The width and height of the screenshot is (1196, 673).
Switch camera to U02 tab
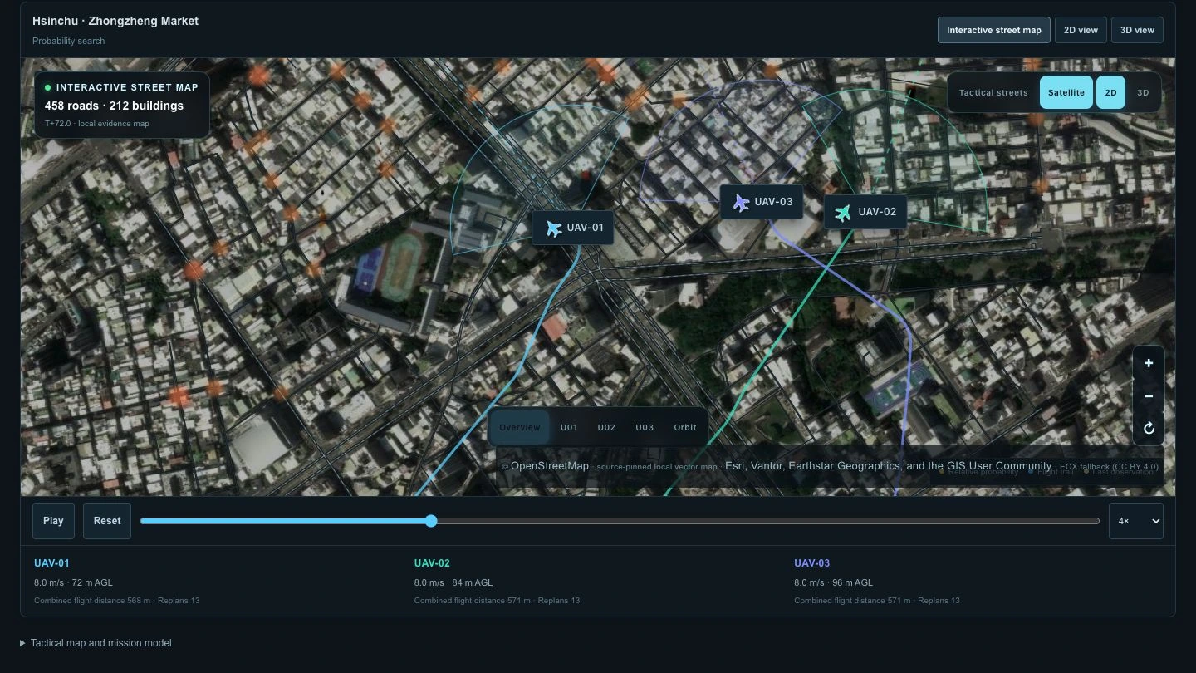[x=606, y=428]
